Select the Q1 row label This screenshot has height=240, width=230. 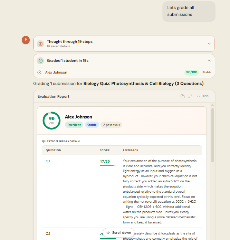point(48,161)
